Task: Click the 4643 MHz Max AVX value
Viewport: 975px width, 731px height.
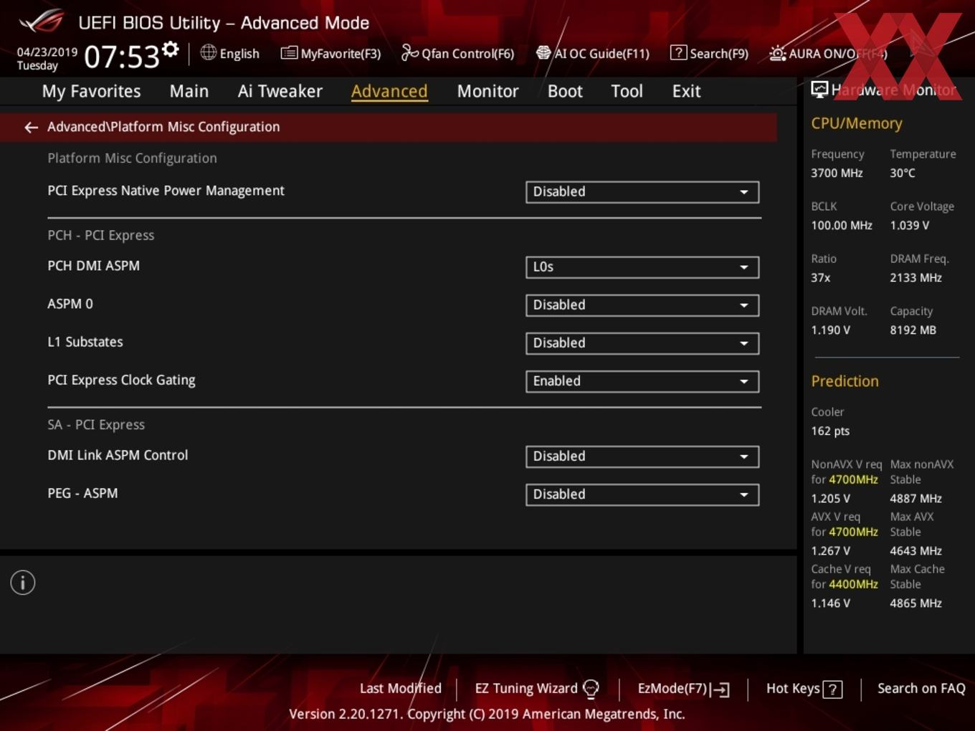Action: tap(915, 550)
